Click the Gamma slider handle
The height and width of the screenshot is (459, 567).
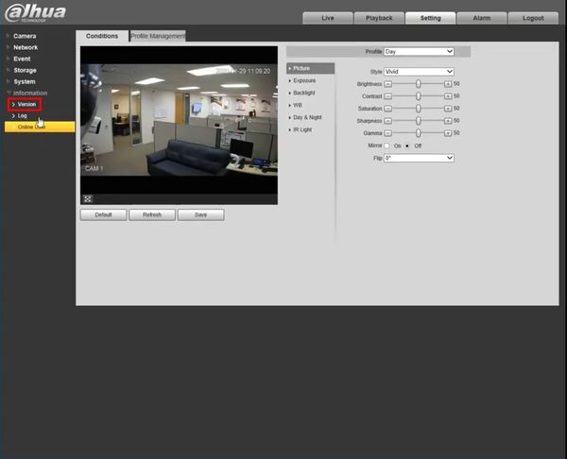coord(418,133)
